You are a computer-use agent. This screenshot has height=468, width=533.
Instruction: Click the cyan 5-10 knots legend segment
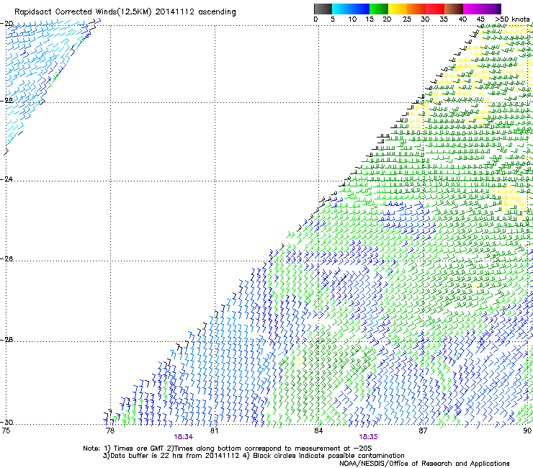(341, 9)
